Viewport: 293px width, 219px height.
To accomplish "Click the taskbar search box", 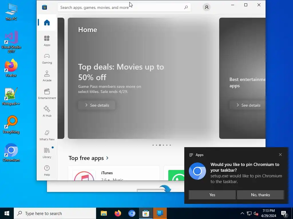I will (x=55, y=213).
